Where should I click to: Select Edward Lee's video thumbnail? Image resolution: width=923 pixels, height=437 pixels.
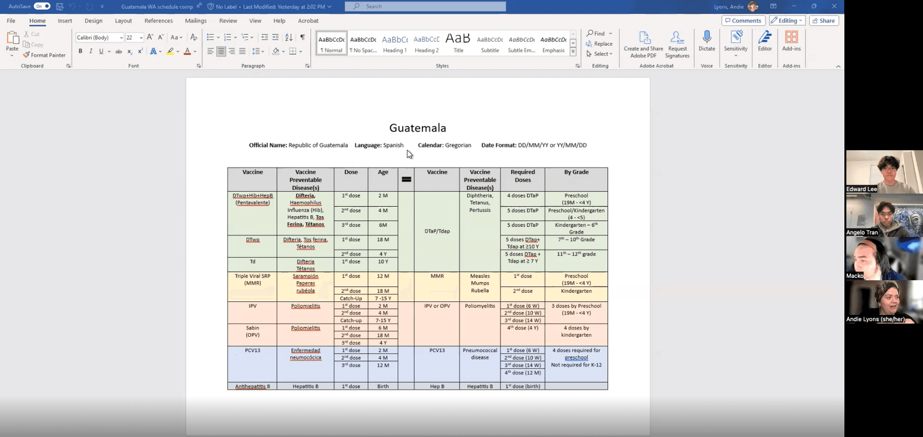(x=884, y=172)
